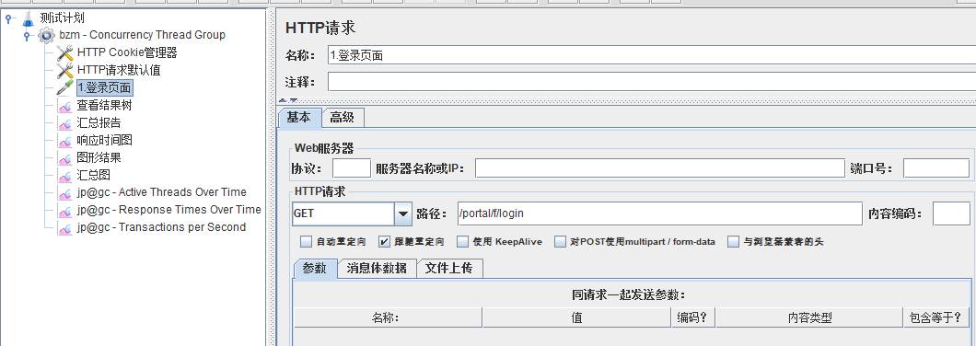Select jp@gc - Response Times Over Time

tap(169, 210)
